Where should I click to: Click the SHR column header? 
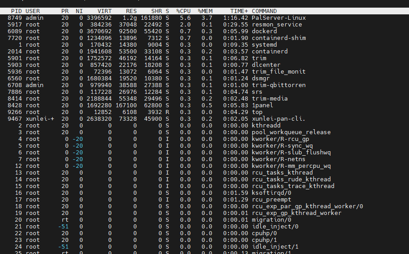tap(157, 11)
